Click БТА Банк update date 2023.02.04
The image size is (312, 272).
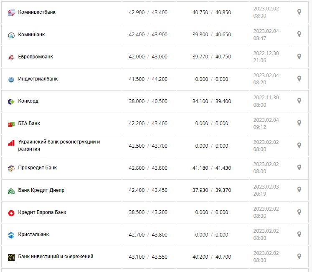[x=265, y=120]
